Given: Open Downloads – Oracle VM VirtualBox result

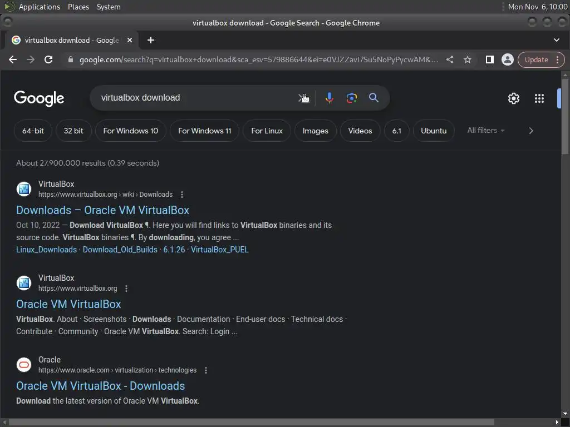Looking at the screenshot, I should pyautogui.click(x=102, y=210).
